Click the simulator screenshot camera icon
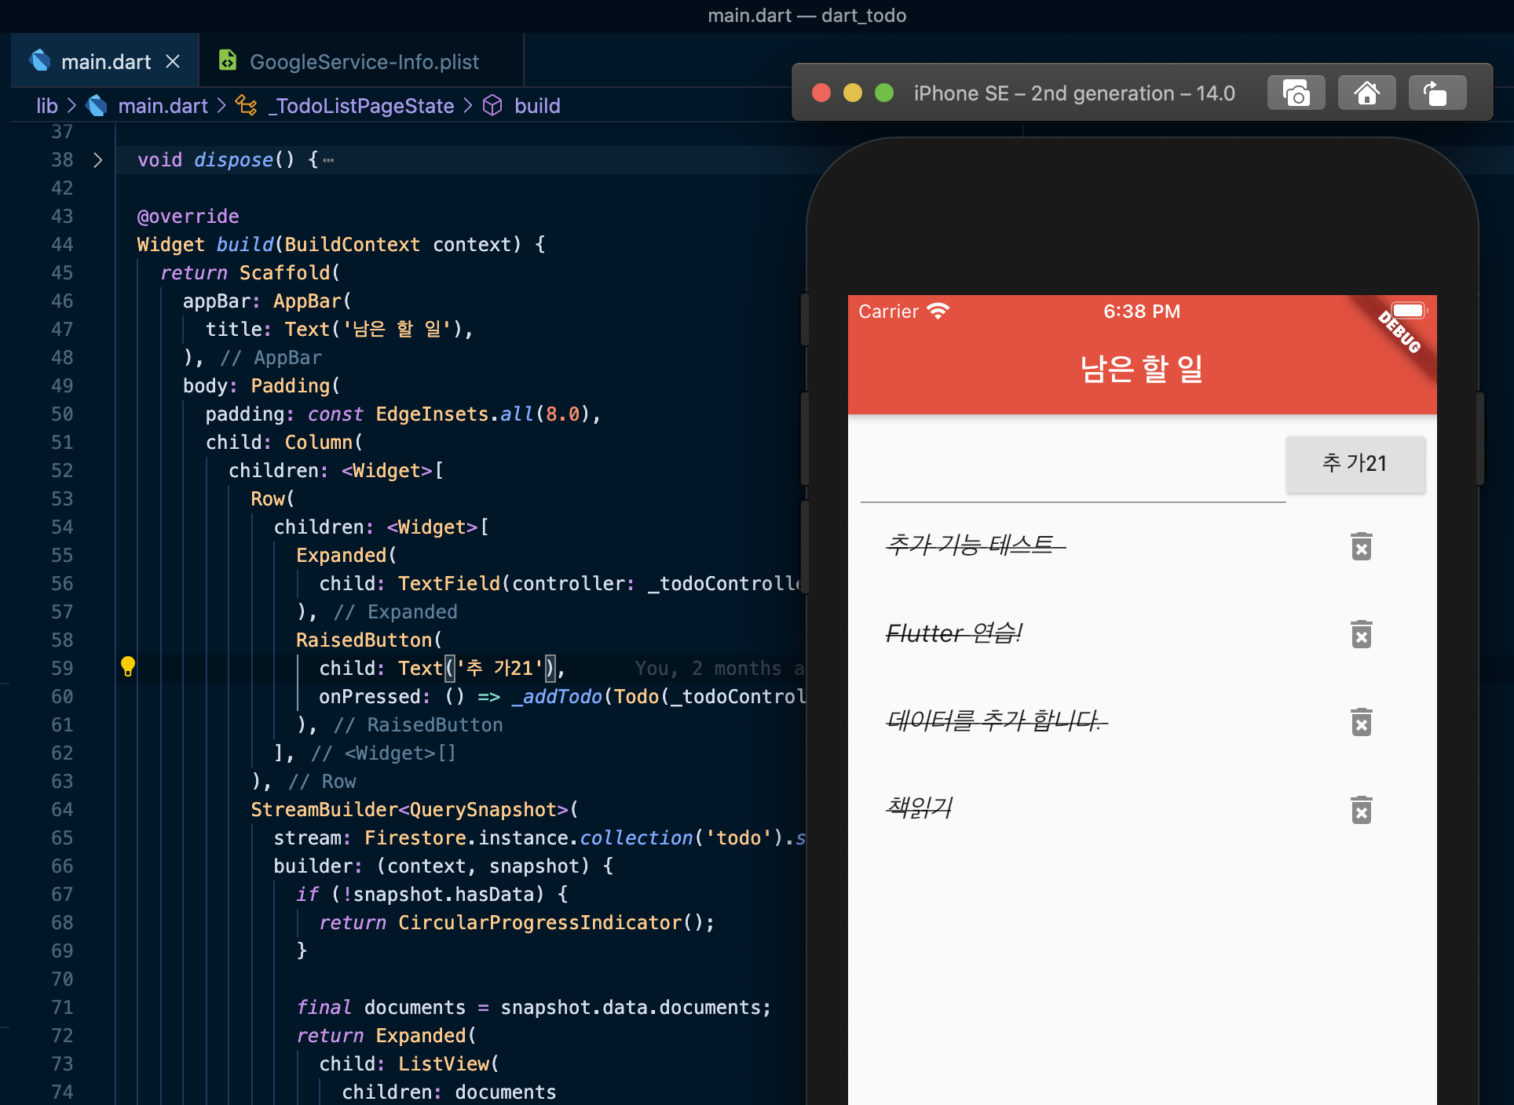Screen dimensions: 1514x1105 click(1296, 93)
